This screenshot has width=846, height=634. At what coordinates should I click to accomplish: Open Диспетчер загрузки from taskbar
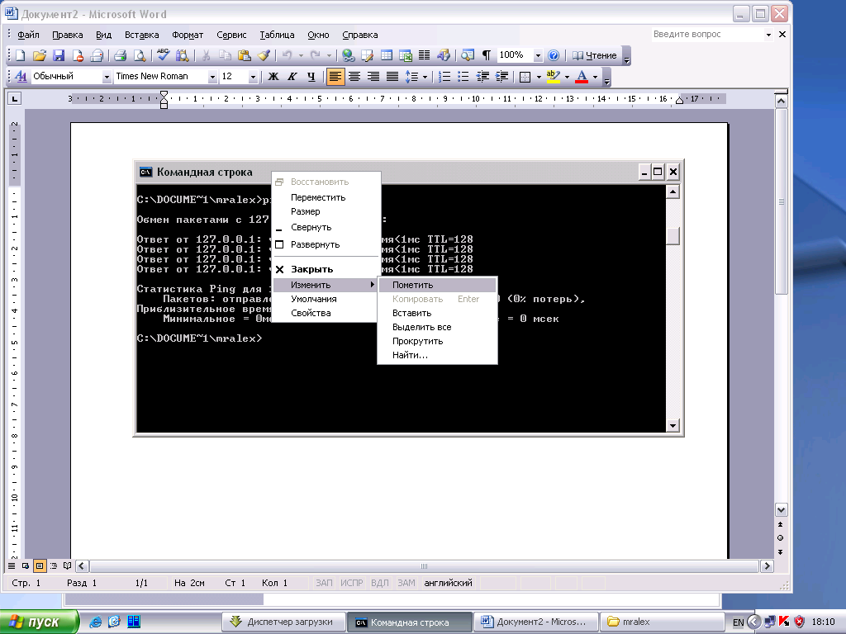click(284, 622)
